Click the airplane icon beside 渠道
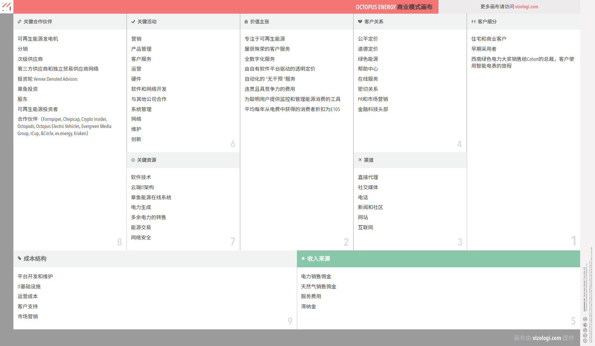 360,160
